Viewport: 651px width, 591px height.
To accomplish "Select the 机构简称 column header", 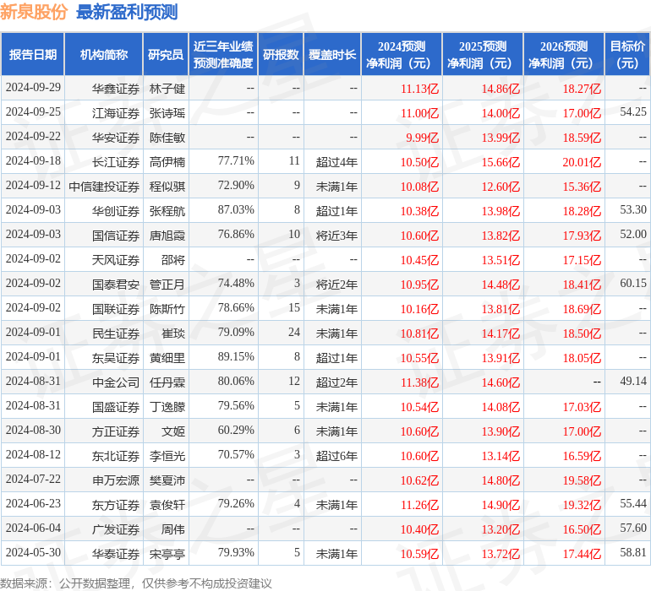I will tap(104, 54).
